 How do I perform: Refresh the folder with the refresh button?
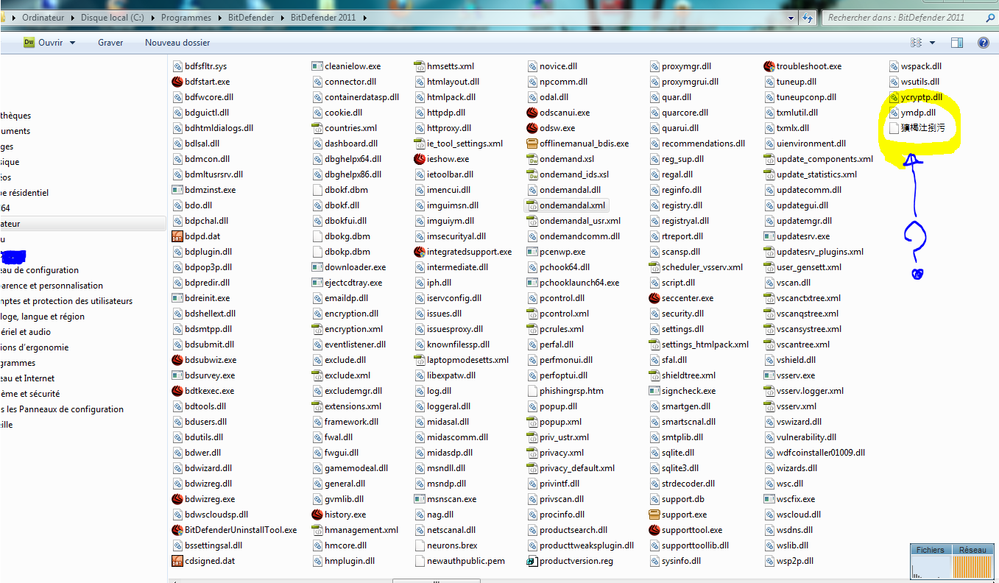pyautogui.click(x=808, y=18)
